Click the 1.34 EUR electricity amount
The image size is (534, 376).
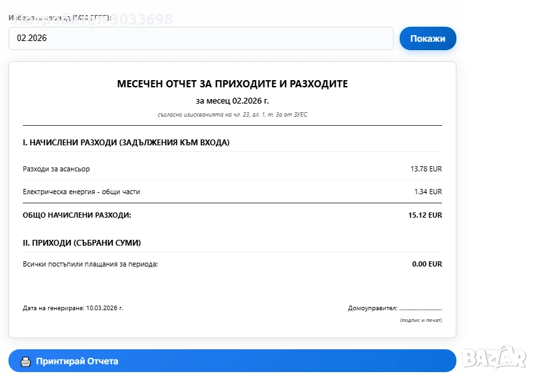pyautogui.click(x=428, y=192)
